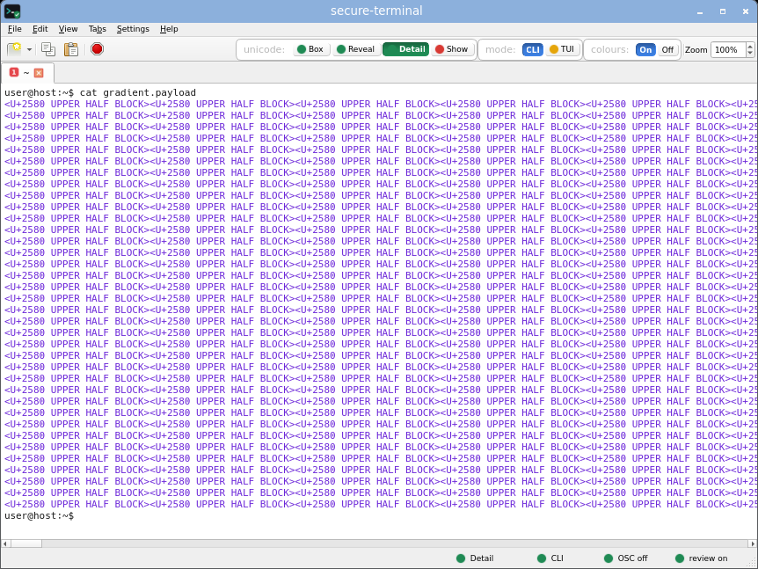Maximize the secure-terminal window
The height and width of the screenshot is (569, 758).
(723, 11)
